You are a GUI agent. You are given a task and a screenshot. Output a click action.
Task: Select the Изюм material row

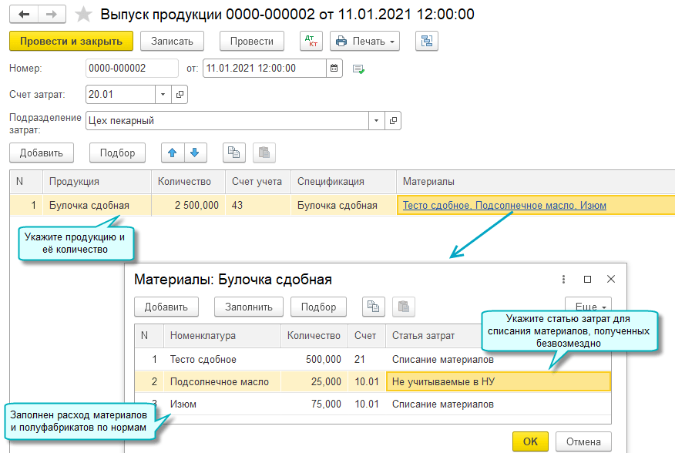tap(372, 404)
